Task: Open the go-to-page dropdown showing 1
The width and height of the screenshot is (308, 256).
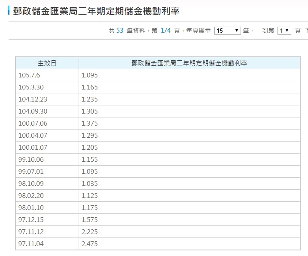Action: 284,31
